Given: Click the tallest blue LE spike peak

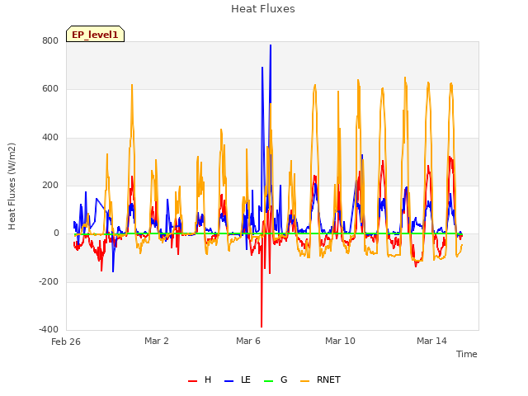Looking at the screenshot, I should click(271, 45).
